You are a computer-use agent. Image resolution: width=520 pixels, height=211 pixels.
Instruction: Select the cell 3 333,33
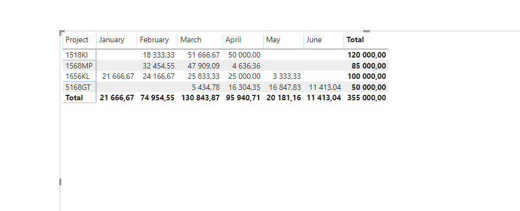tap(287, 77)
